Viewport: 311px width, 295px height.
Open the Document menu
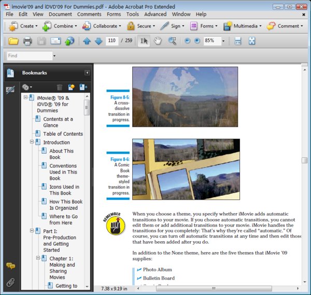pyautogui.click(x=60, y=14)
